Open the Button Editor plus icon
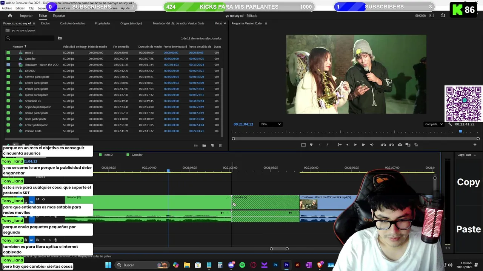Screen dimensions: 483x271 475,145
